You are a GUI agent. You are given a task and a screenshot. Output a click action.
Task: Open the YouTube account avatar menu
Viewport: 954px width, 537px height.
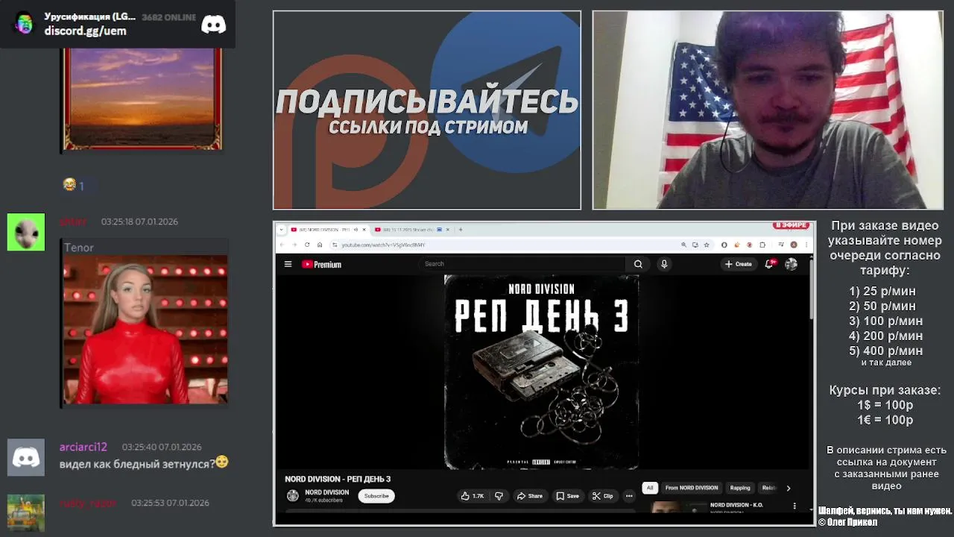point(791,264)
